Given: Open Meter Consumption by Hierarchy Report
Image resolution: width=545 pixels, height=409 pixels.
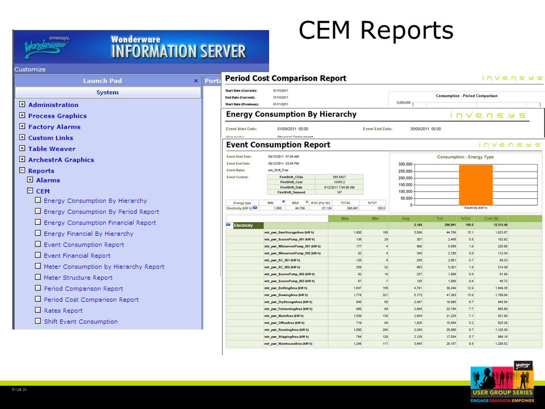Looking at the screenshot, I should click(x=104, y=267).
